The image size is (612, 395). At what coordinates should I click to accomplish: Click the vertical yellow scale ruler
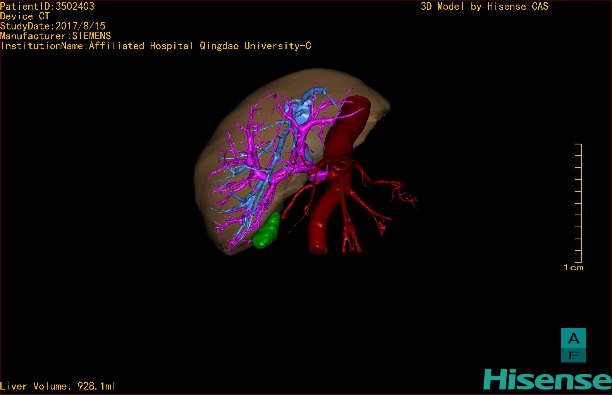click(579, 203)
